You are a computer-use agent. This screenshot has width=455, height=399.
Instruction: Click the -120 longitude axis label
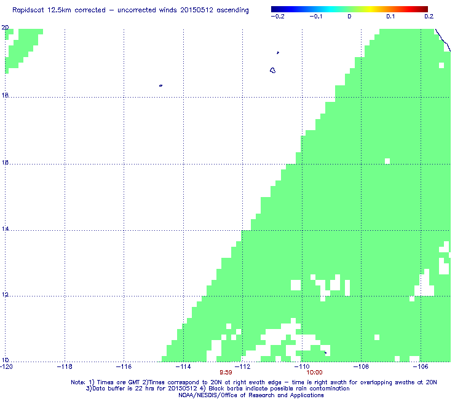[6, 366]
